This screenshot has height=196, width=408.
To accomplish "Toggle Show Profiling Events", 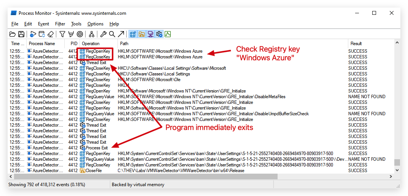I will 168,34.
